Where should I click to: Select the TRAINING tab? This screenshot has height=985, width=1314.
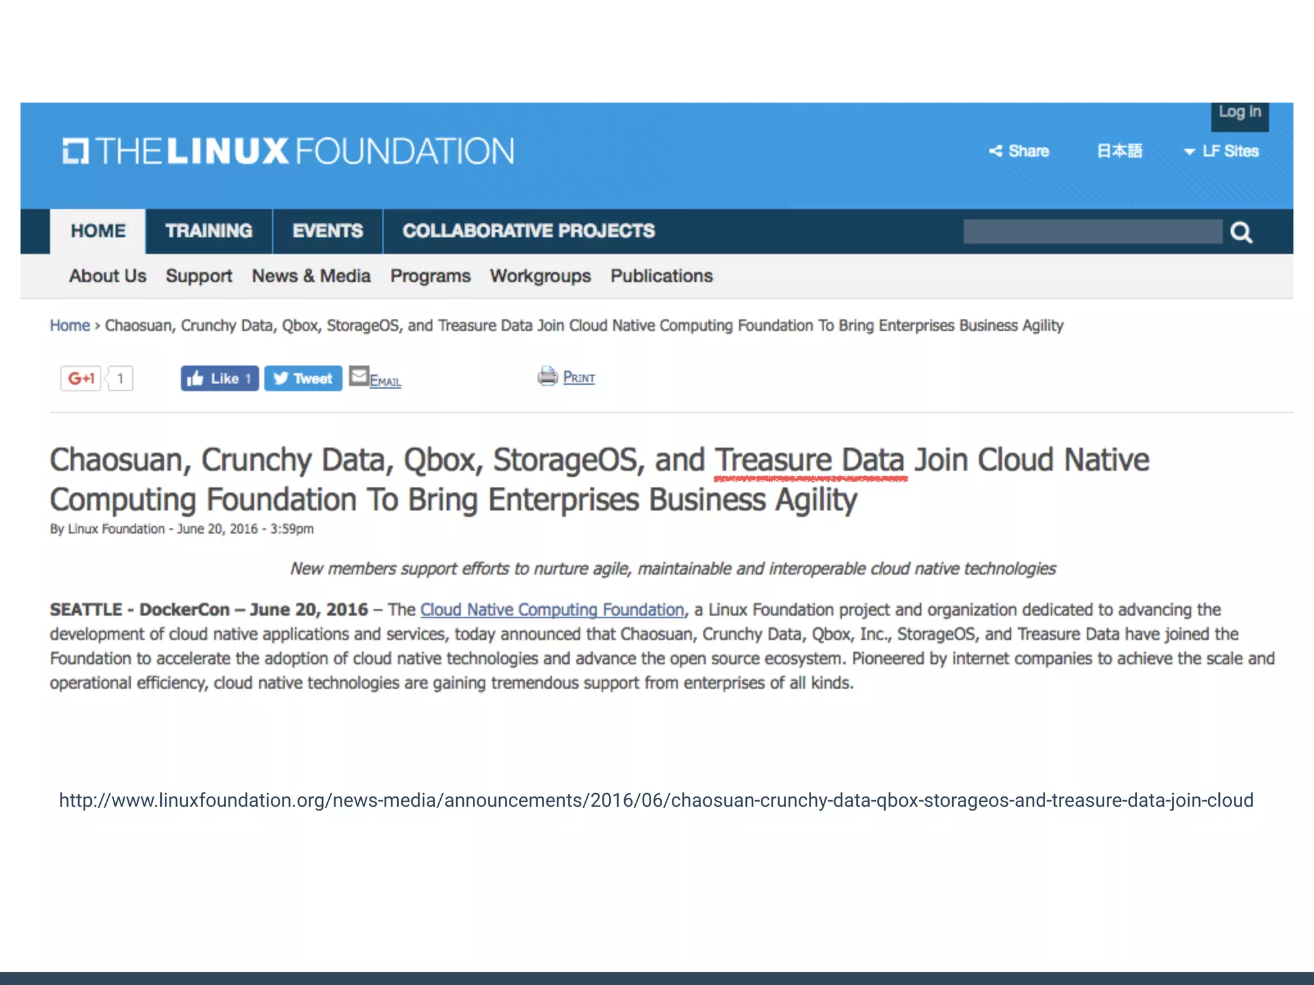click(x=209, y=231)
